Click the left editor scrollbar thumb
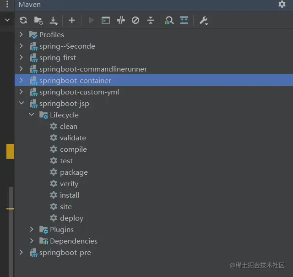Screen dimensions: 293x277 [x=11, y=232]
